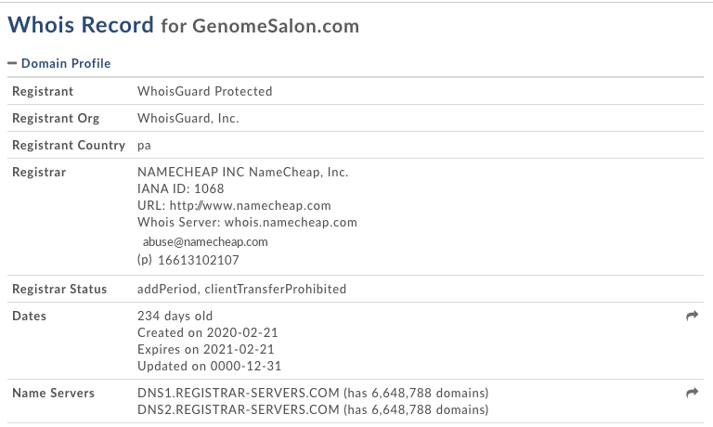The image size is (713, 427).
Task: Click the phone number 16613102107
Action: coord(199,260)
